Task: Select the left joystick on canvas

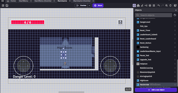Action: [23, 66]
